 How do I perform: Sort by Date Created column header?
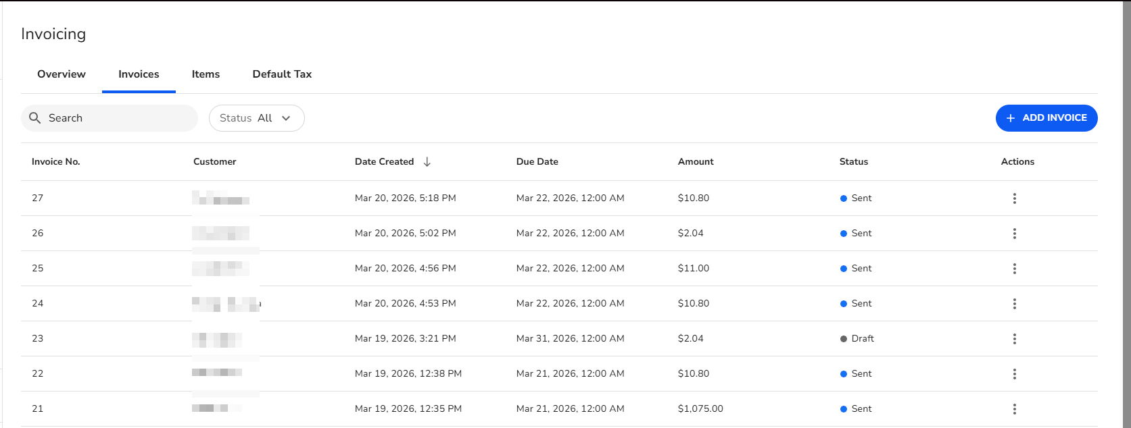click(x=384, y=162)
